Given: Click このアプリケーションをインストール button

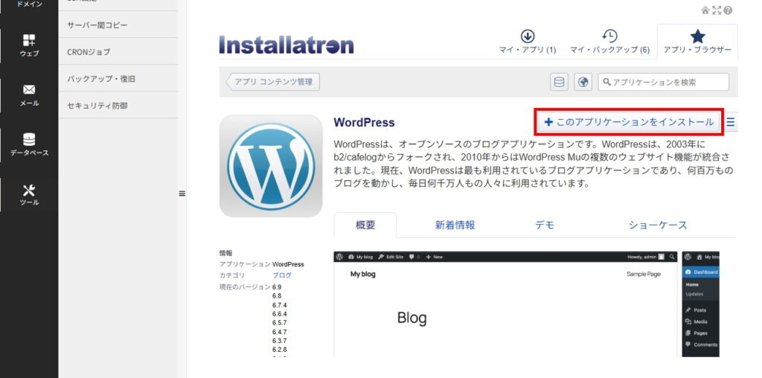Looking at the screenshot, I should (630, 122).
